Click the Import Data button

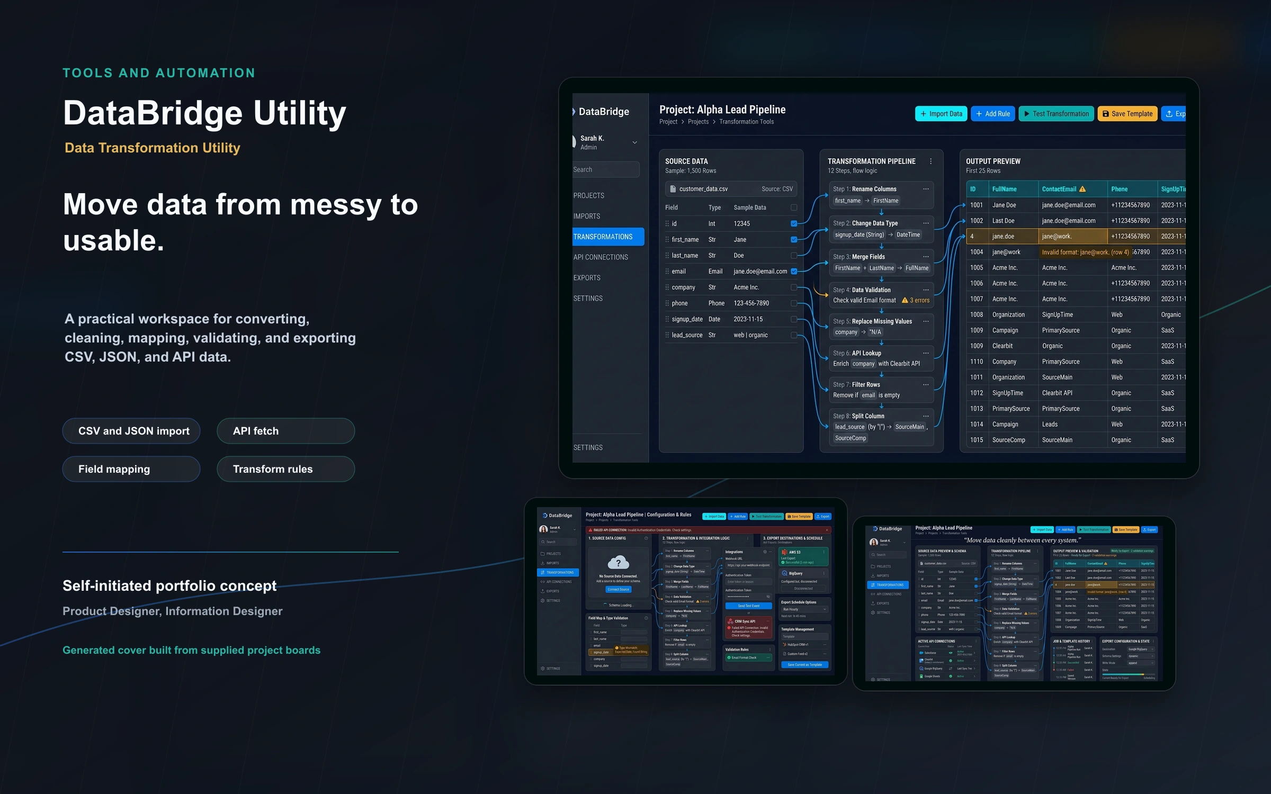click(941, 114)
